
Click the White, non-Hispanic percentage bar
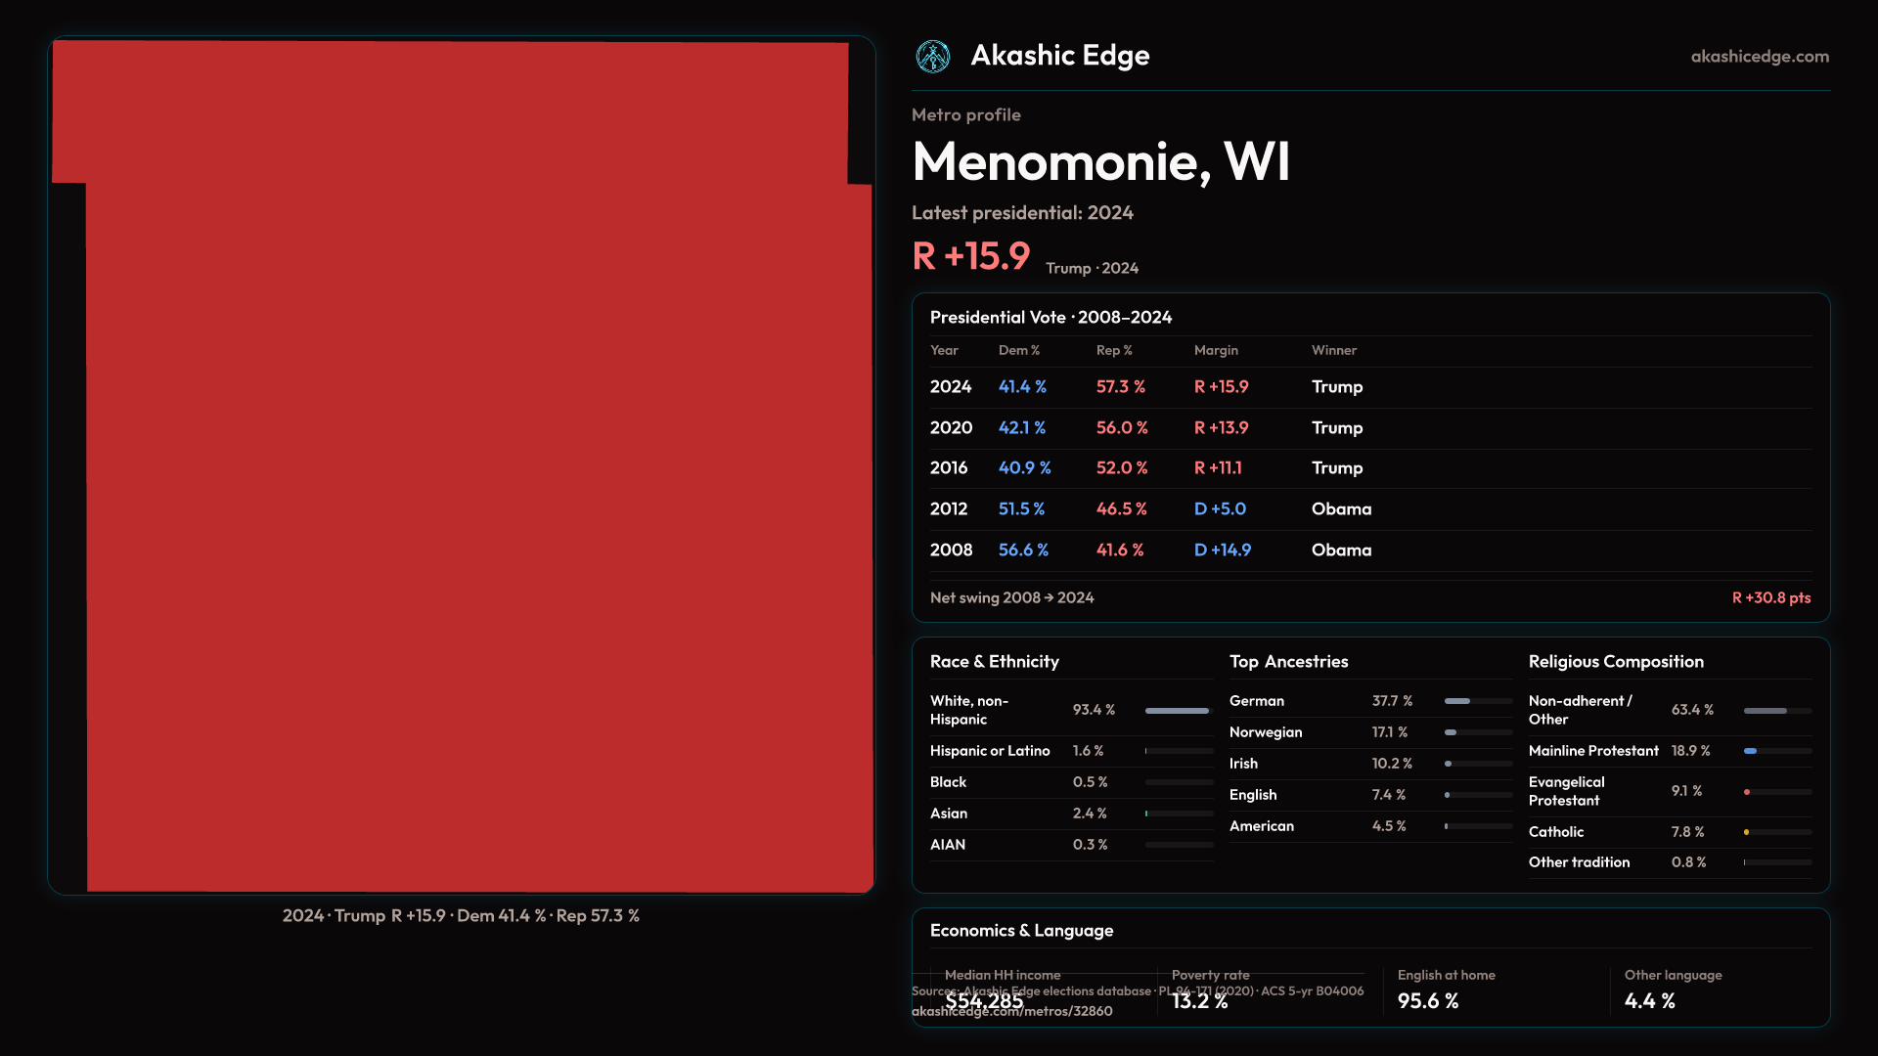[x=1178, y=711]
